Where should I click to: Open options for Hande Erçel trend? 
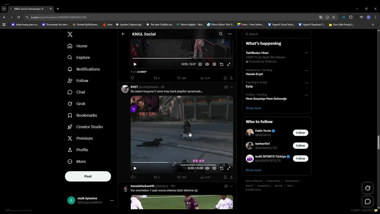[306, 71]
